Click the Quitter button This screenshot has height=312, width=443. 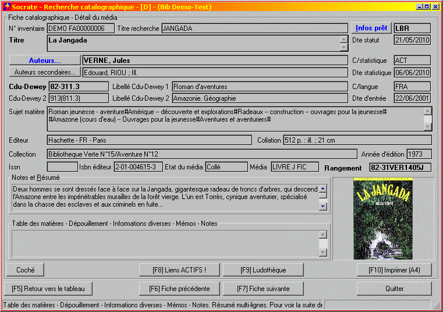(394, 289)
